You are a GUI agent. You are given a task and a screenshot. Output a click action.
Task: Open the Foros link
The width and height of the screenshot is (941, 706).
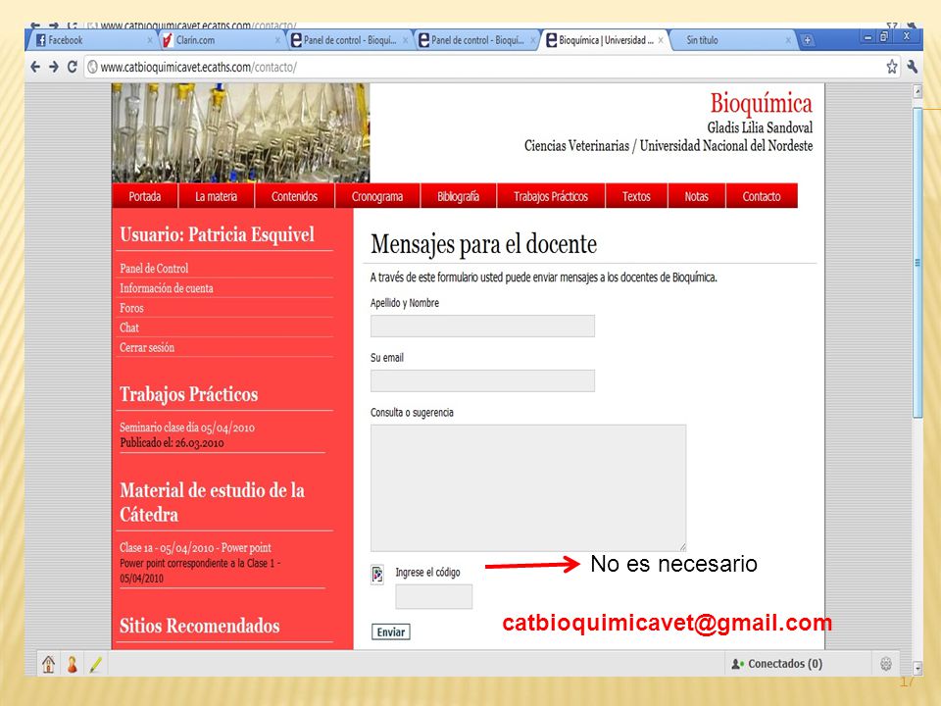pos(131,308)
